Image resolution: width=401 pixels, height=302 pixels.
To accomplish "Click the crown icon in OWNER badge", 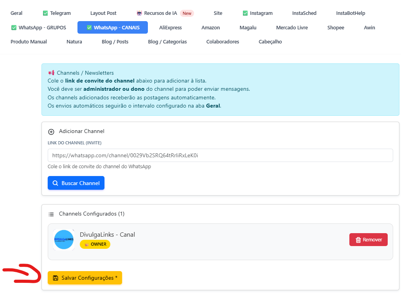I will pos(86,244).
